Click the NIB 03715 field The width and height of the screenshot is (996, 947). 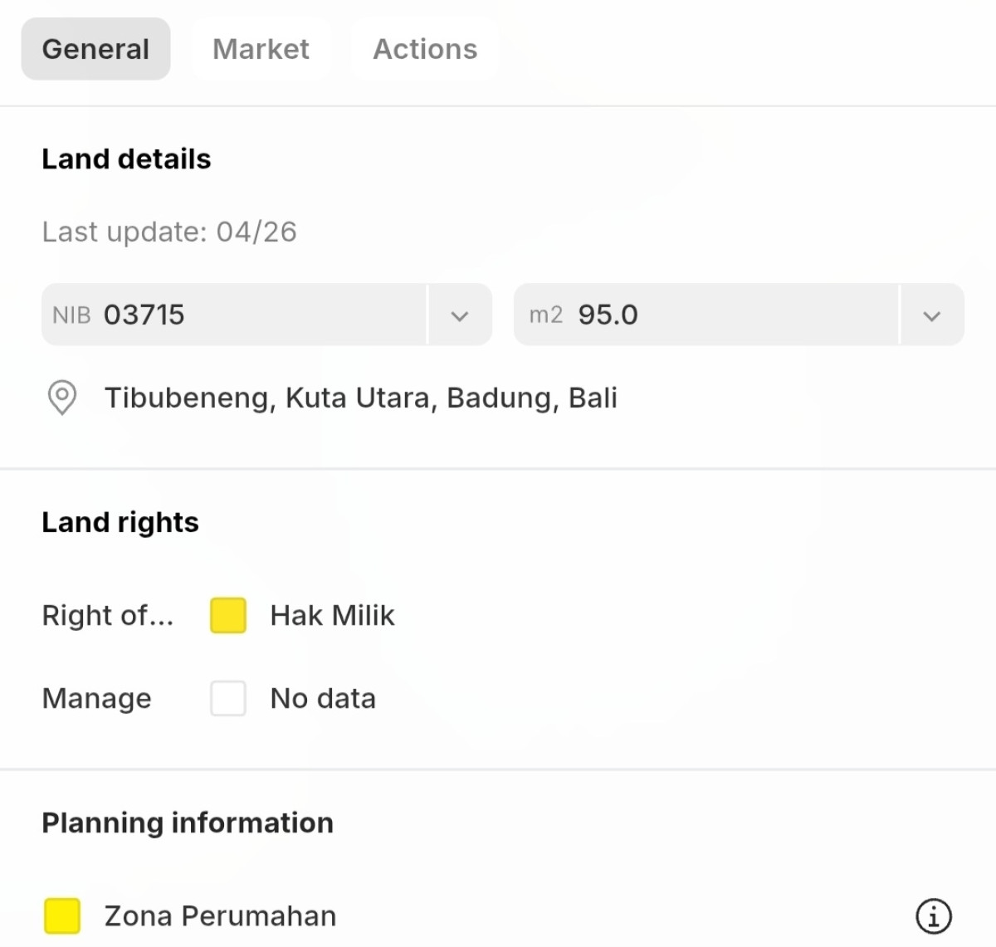tap(234, 315)
